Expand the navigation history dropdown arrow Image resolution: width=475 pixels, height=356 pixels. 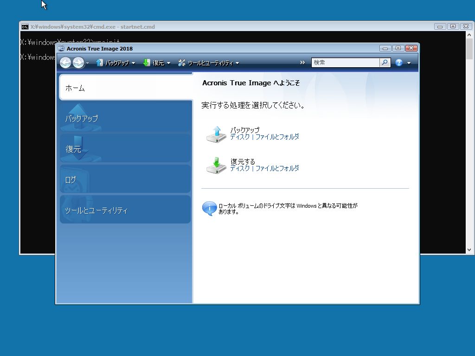[88, 63]
